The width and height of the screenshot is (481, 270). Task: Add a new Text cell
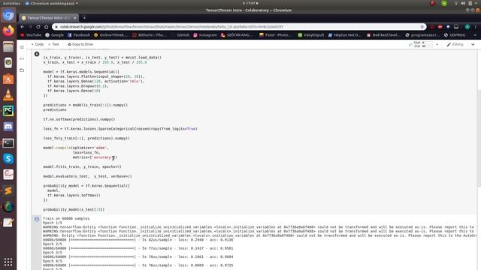pos(53,44)
